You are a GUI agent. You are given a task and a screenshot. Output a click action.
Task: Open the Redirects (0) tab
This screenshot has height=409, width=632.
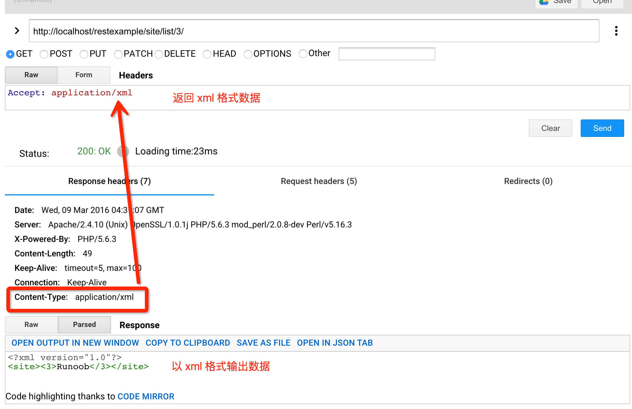[x=528, y=181]
